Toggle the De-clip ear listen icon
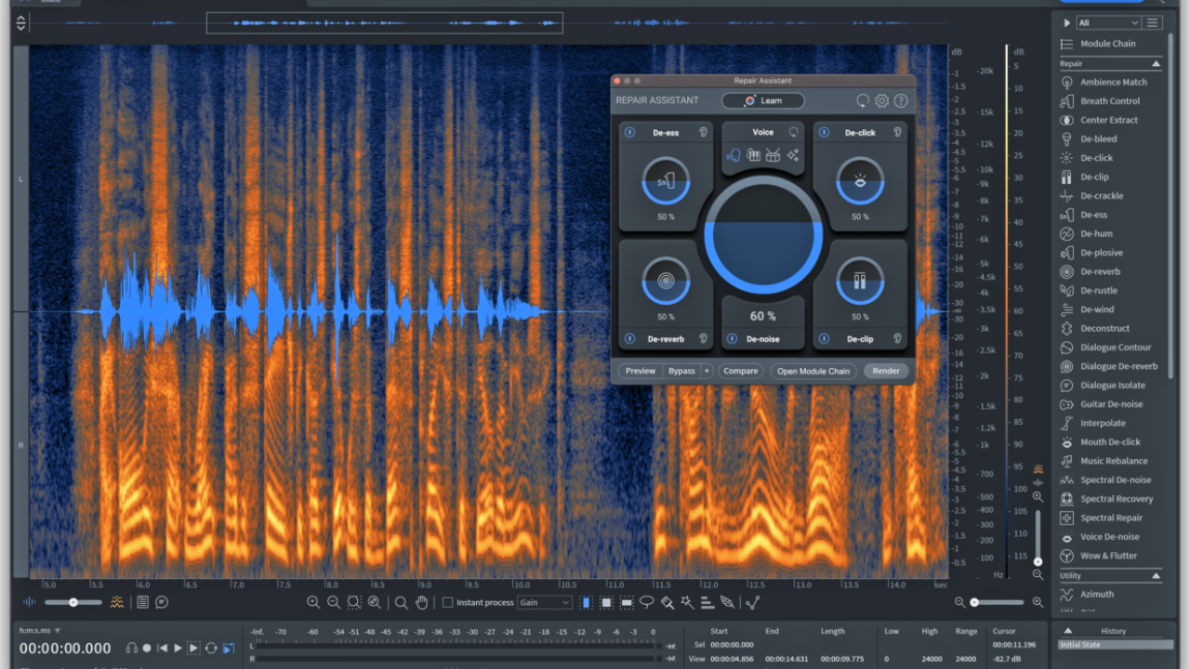1190x669 pixels. [x=898, y=339]
